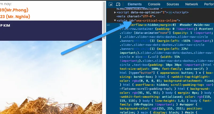Image resolution: width=214 pixels, height=114 pixels.
Task: Click the Mr. Nghĩa phone number link
Action: pos(15,17)
